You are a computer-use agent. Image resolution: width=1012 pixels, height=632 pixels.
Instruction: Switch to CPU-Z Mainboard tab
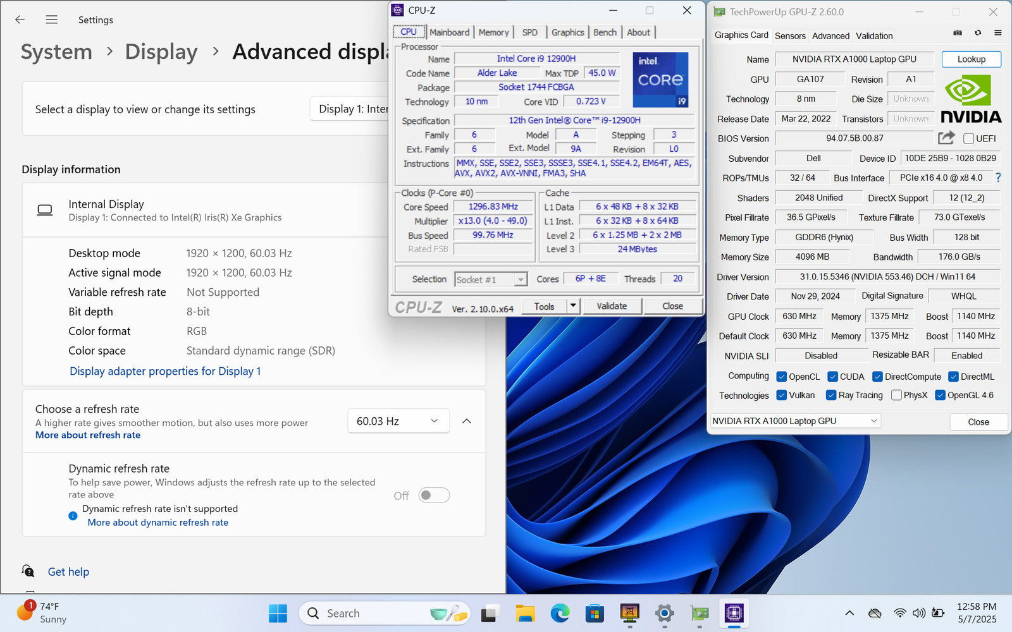point(449,32)
